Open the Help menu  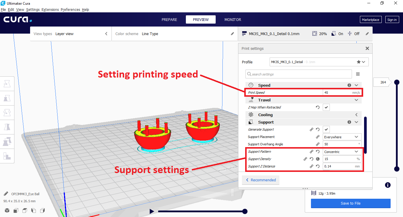pyautogui.click(x=86, y=9)
